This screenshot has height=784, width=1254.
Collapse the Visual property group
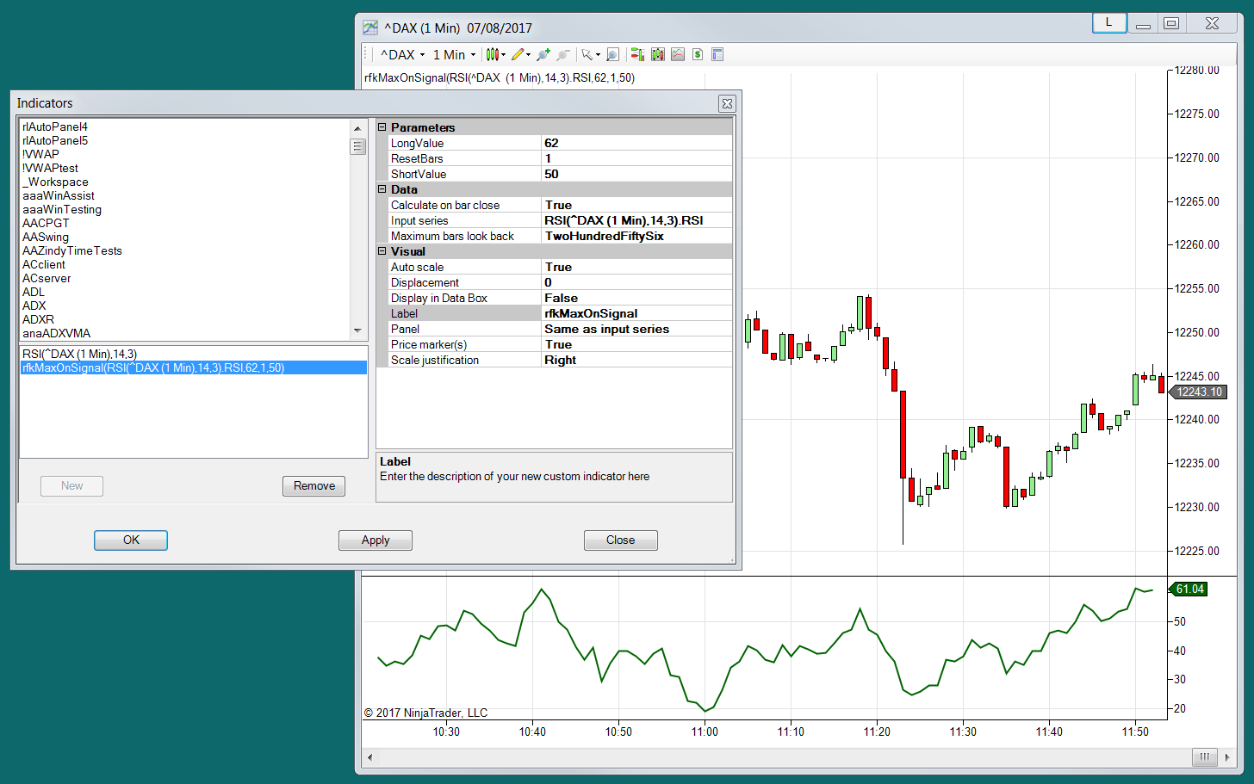(x=382, y=251)
